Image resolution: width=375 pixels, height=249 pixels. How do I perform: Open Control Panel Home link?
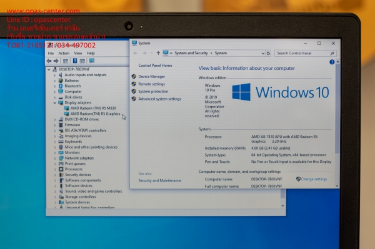click(x=155, y=66)
